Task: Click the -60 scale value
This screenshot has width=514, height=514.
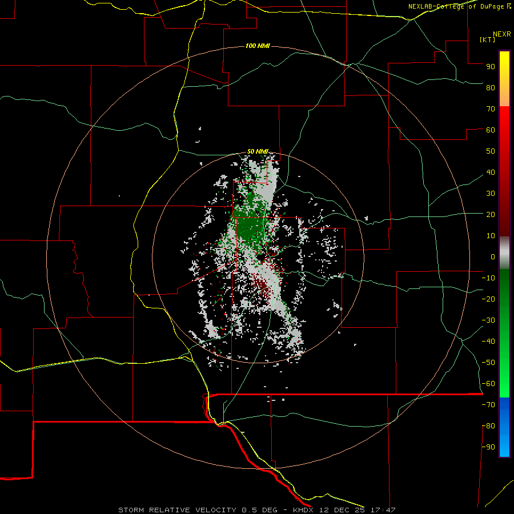Action: pos(488,384)
